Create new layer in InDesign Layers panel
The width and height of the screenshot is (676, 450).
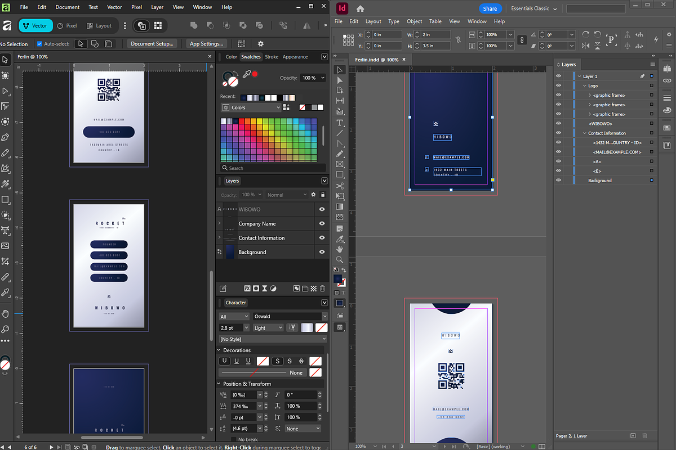tap(633, 436)
